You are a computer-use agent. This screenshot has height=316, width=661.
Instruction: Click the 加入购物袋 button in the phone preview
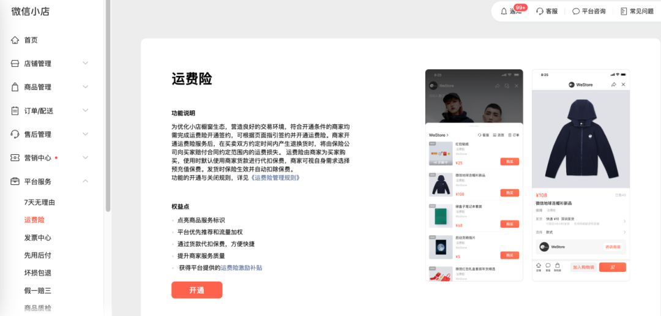pyautogui.click(x=583, y=267)
